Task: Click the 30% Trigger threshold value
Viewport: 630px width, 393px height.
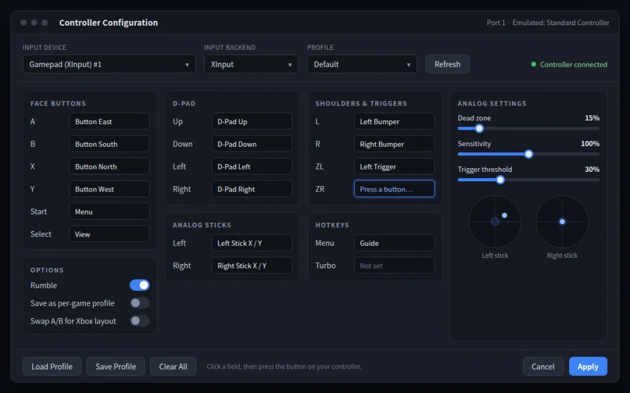Action: (x=592, y=169)
